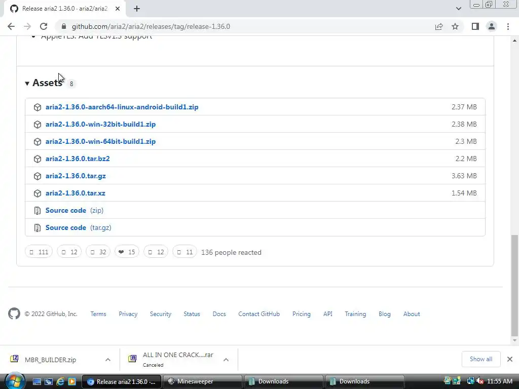The image size is (519, 389).
Task: Open the Status footer link
Action: point(192,314)
